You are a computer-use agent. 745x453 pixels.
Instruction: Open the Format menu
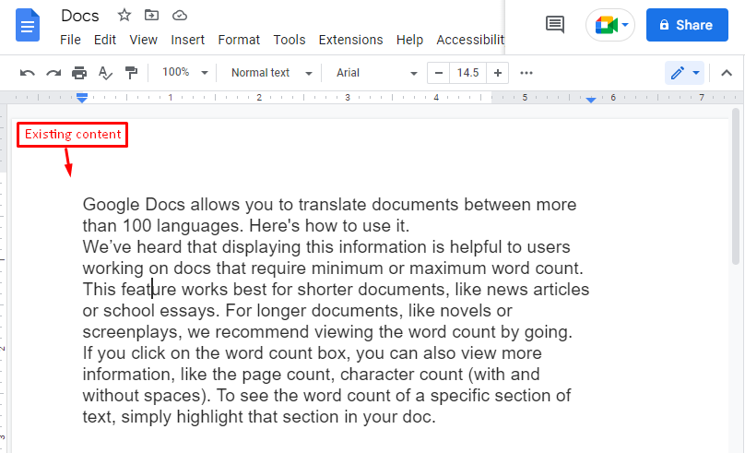[239, 40]
